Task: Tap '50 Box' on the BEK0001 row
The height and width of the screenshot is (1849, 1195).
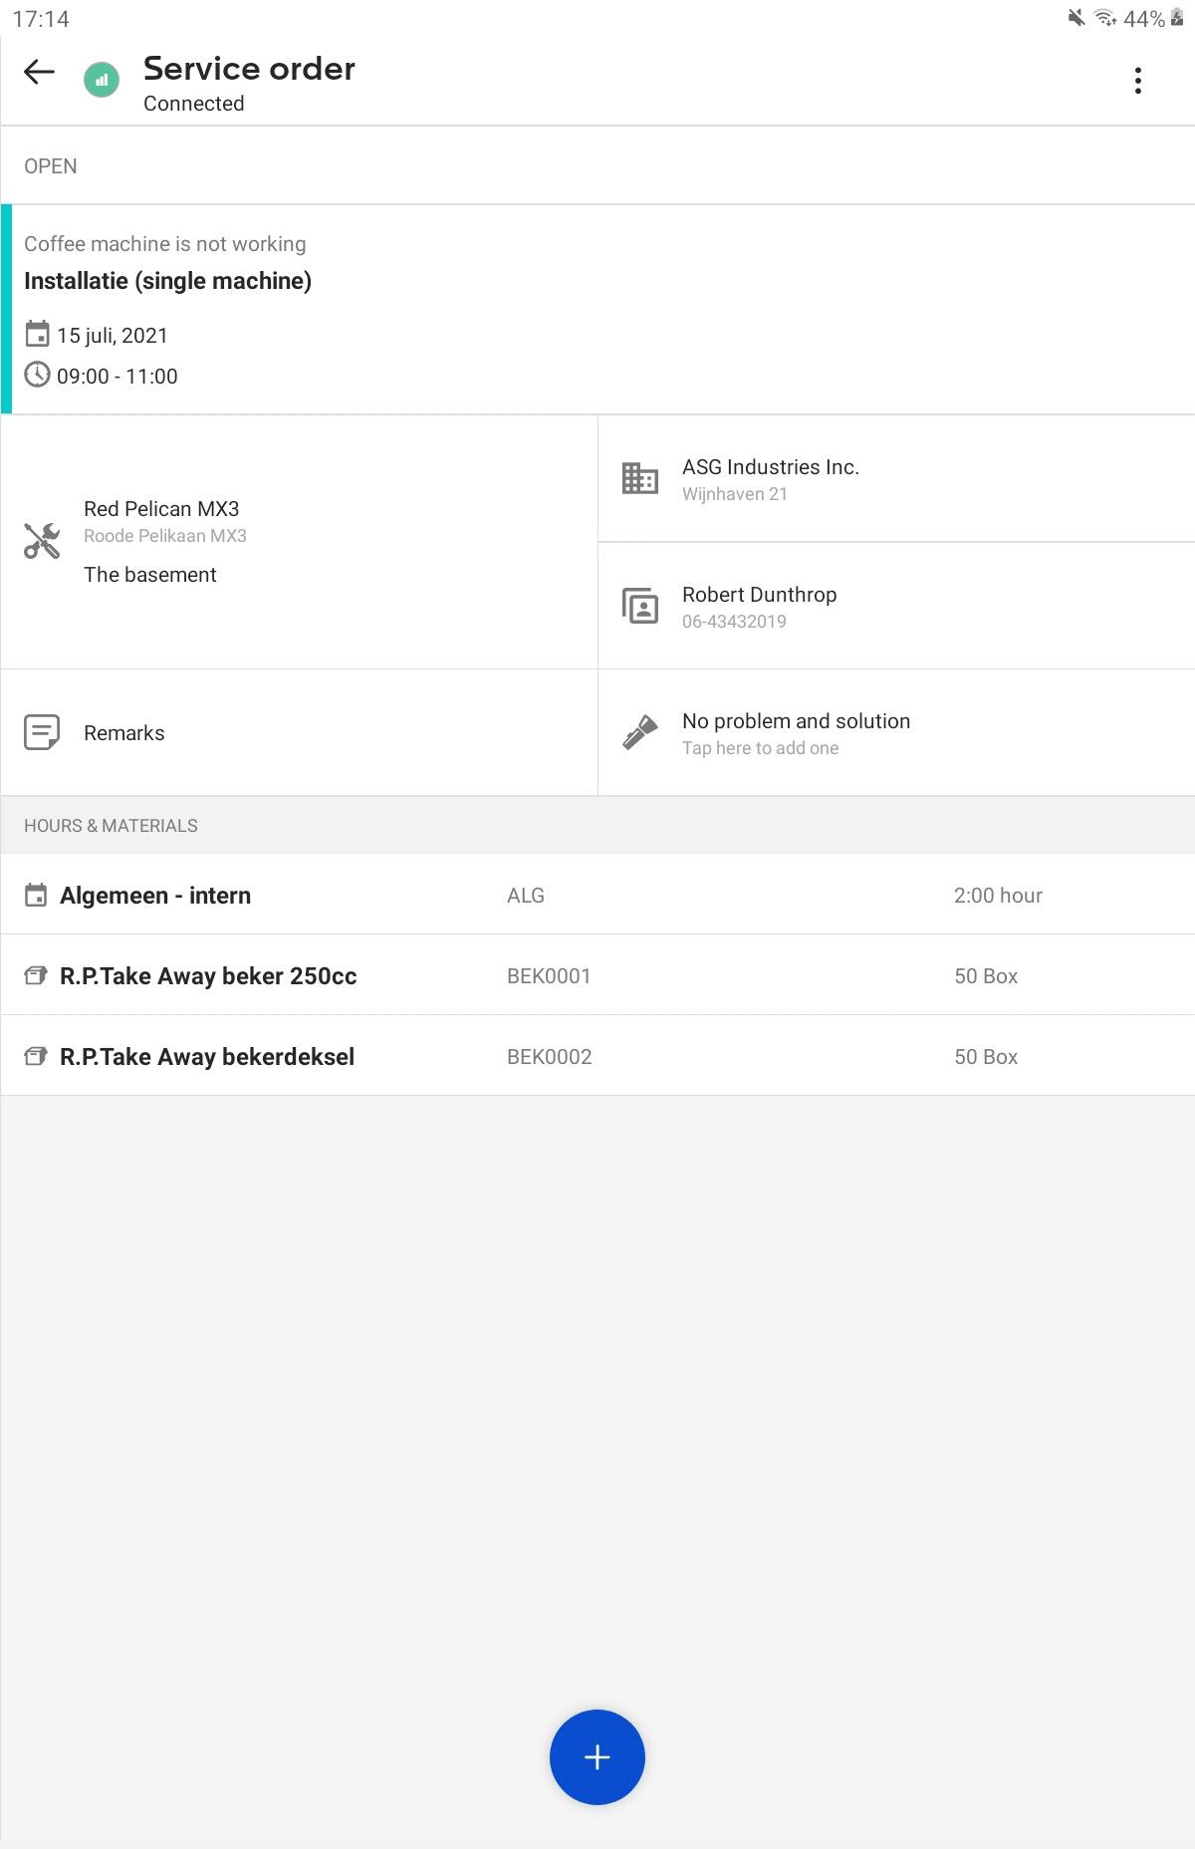Action: [986, 976]
